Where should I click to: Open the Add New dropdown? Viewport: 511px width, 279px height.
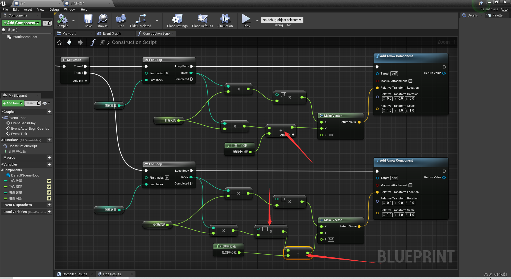pyautogui.click(x=13, y=103)
